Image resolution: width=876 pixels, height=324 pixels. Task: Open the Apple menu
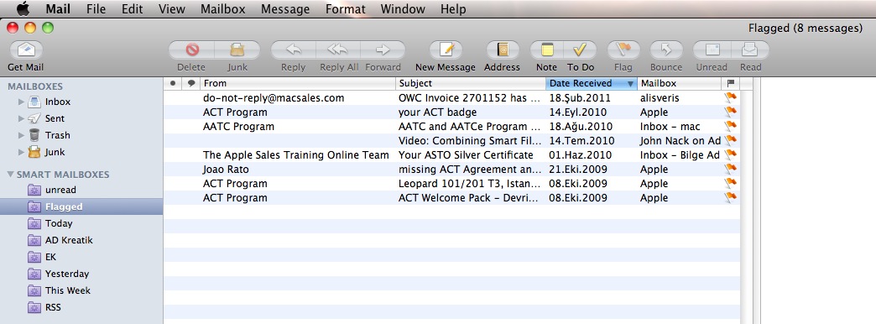click(23, 9)
